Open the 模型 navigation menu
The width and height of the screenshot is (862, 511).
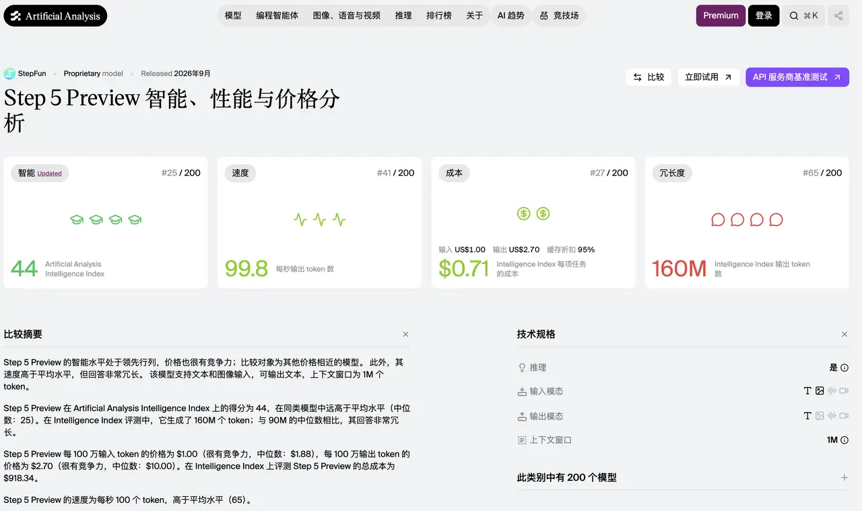click(233, 15)
